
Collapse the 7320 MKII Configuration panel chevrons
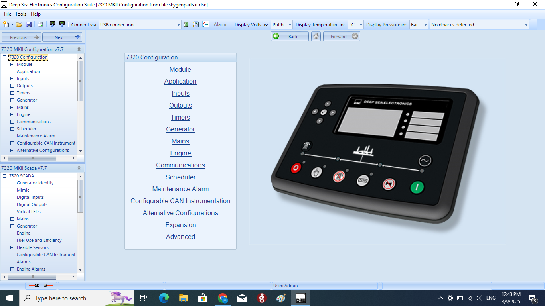coord(79,49)
